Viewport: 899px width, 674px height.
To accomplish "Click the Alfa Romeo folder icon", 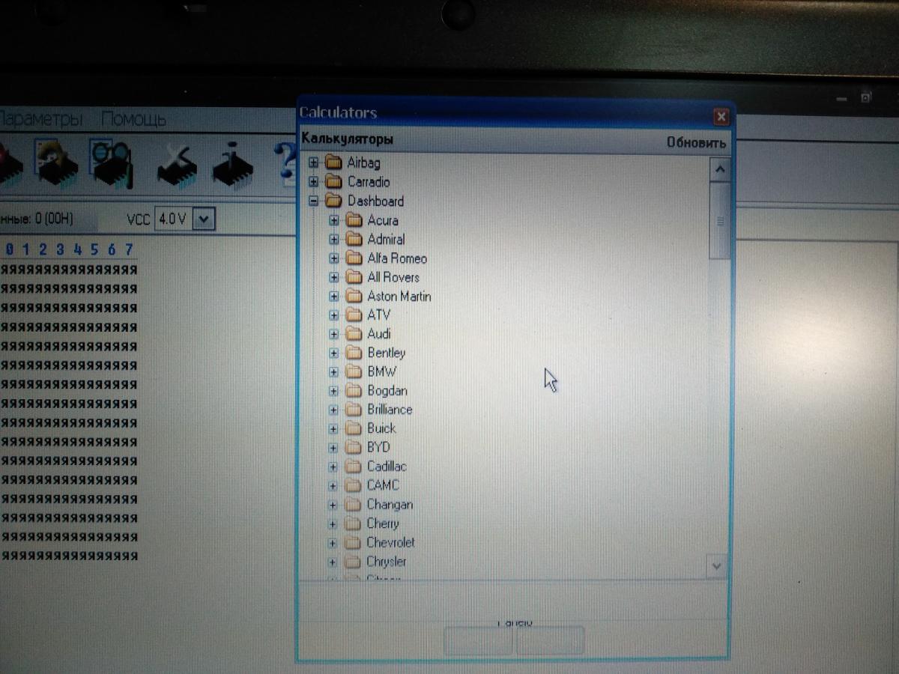I will pos(354,258).
